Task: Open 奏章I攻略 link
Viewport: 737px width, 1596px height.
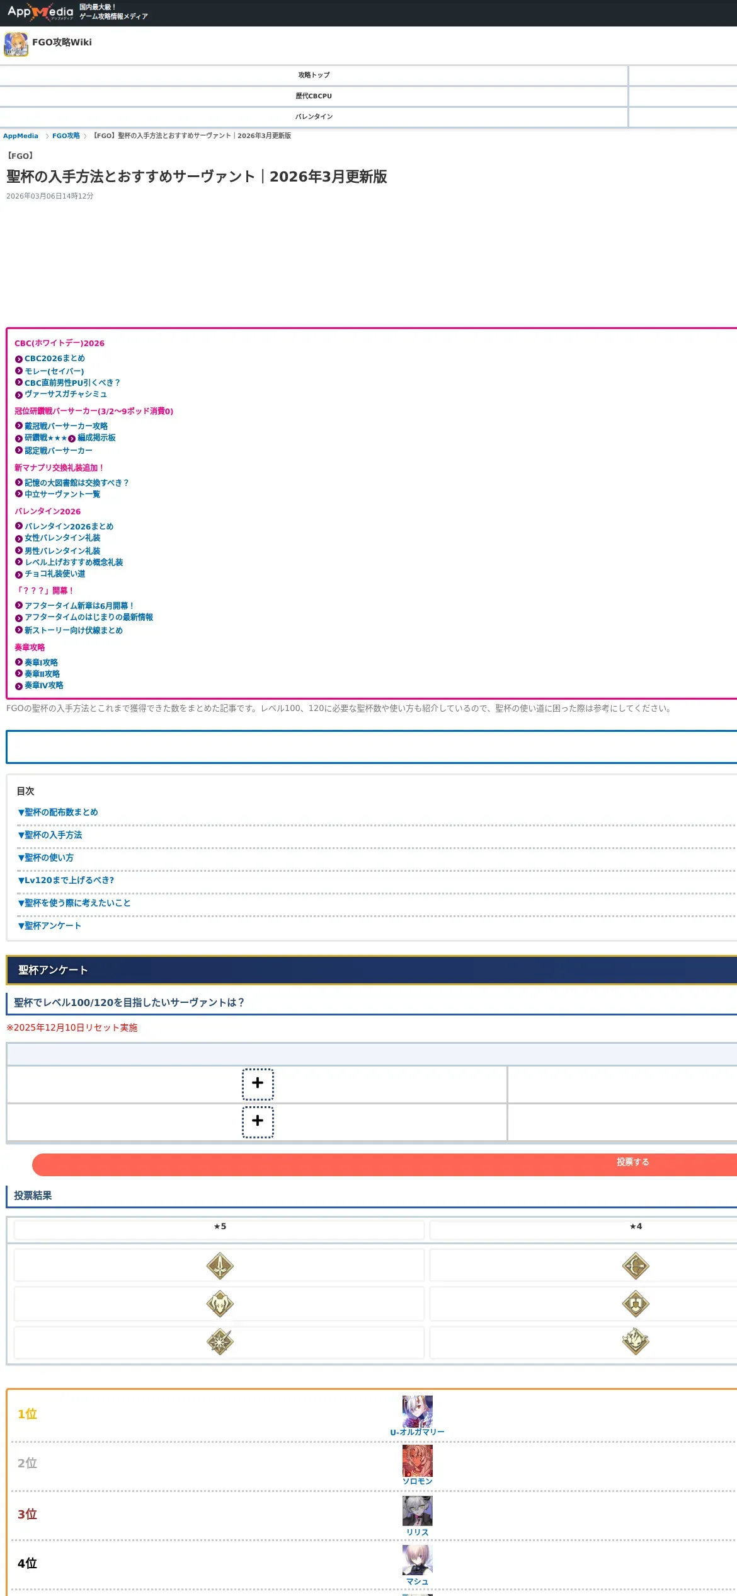Action: point(41,663)
